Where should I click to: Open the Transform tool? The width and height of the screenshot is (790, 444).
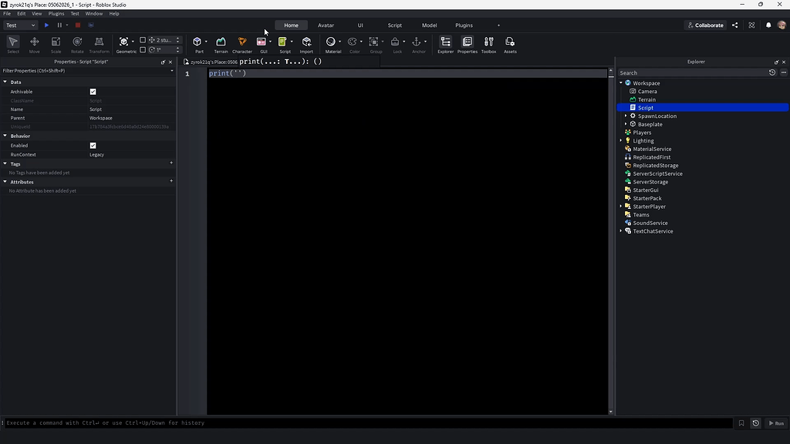(x=99, y=44)
